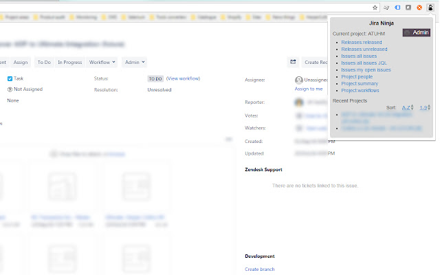Sort recent projects A-Z
Viewport: 440px width, 275px height.
408,107
